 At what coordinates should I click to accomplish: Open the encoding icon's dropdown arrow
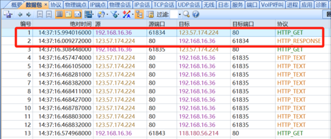133,14
